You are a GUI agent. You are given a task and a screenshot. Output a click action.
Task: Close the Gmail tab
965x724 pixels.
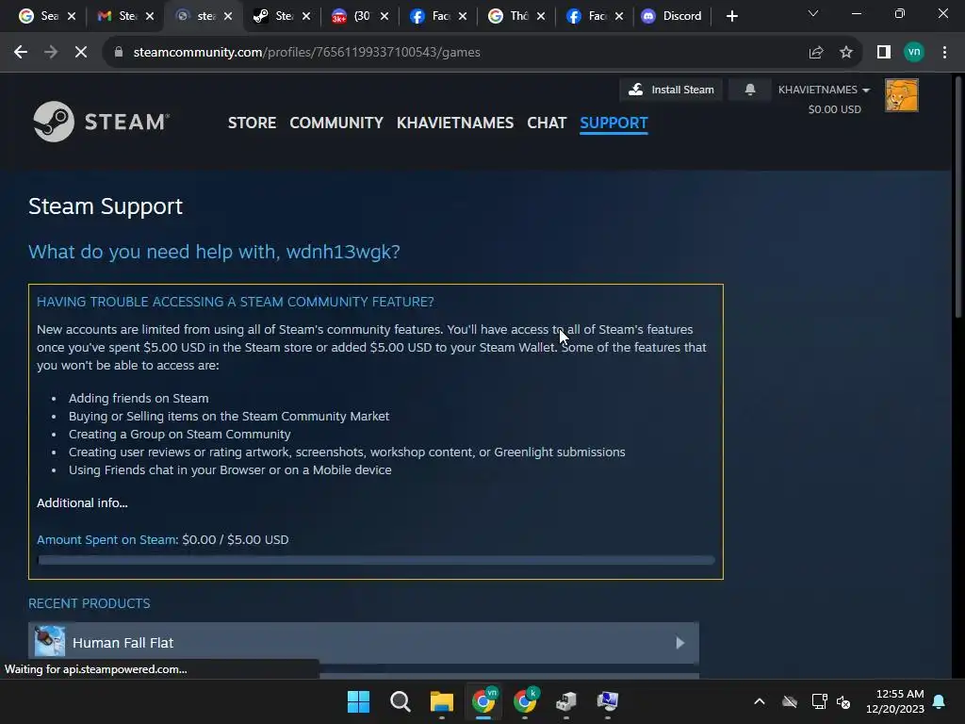tap(150, 17)
